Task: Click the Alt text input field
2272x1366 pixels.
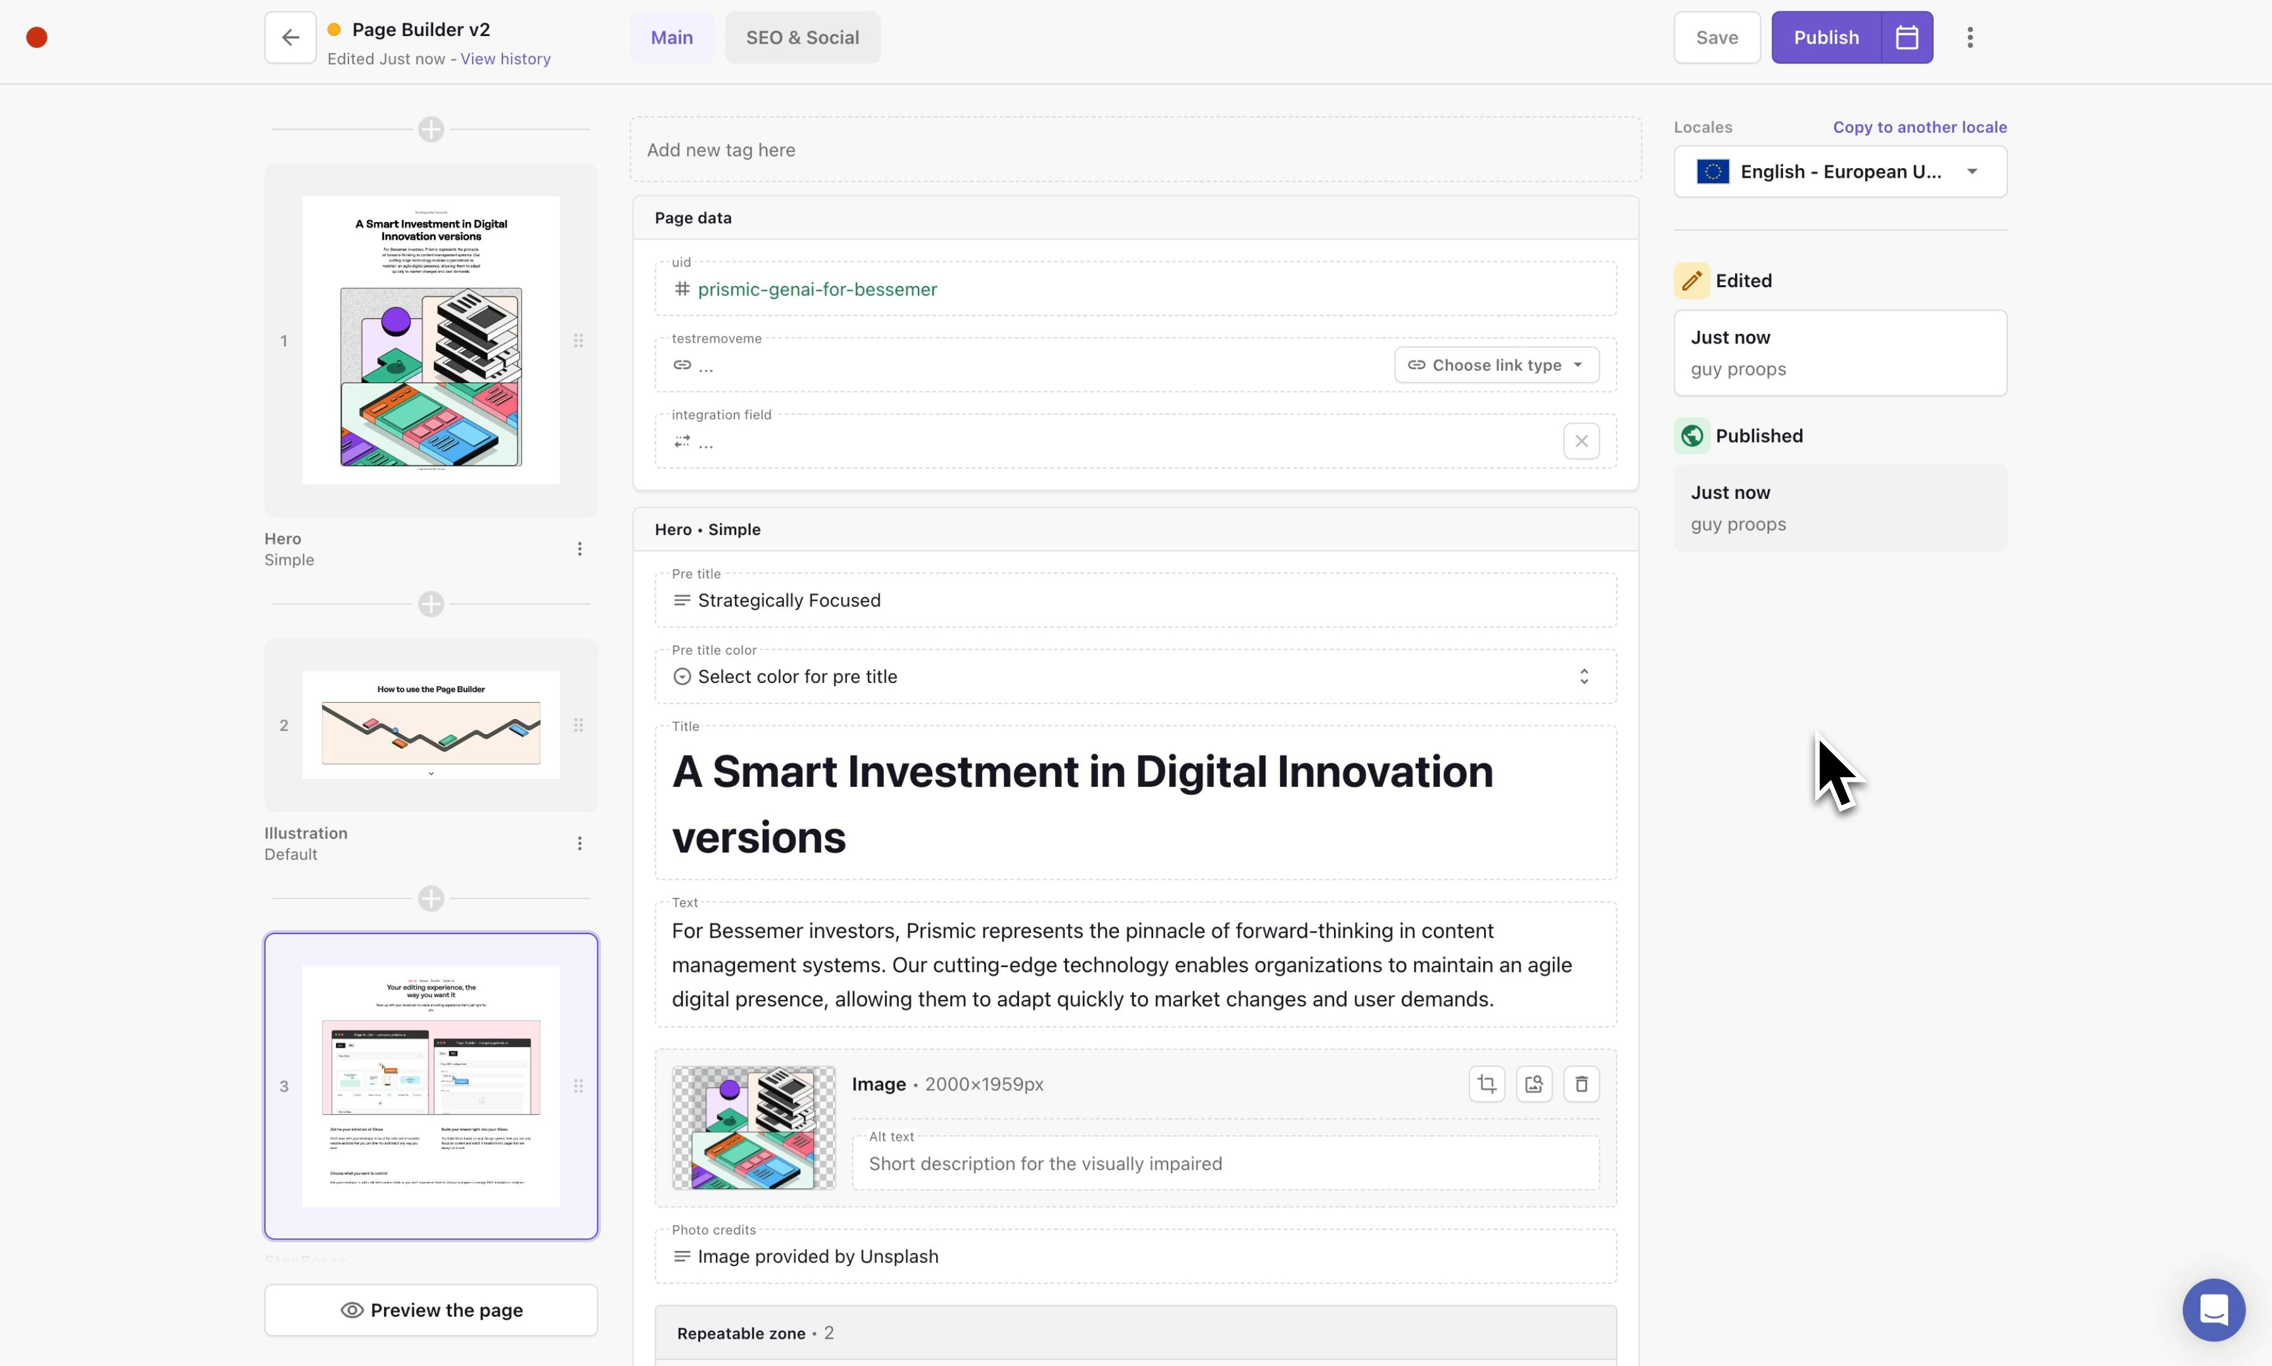Action: [1225, 1164]
